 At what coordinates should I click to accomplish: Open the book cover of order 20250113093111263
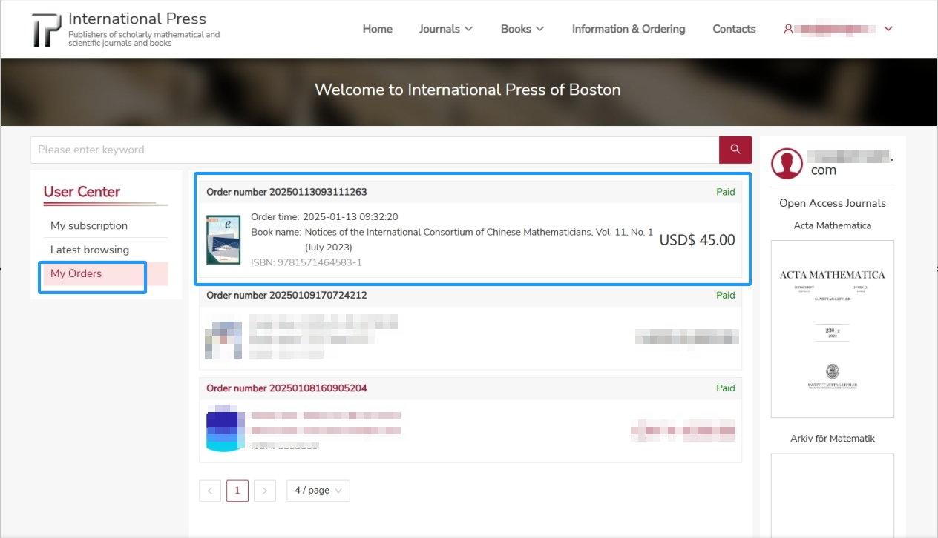[x=223, y=239]
